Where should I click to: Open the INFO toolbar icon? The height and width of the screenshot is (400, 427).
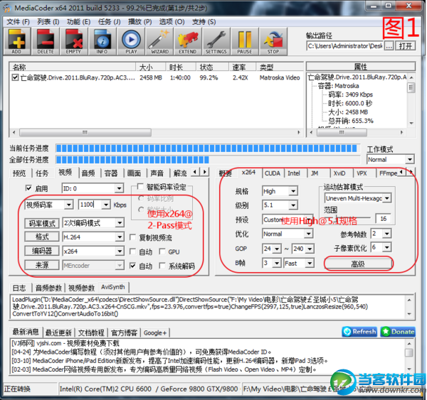[x=102, y=41]
